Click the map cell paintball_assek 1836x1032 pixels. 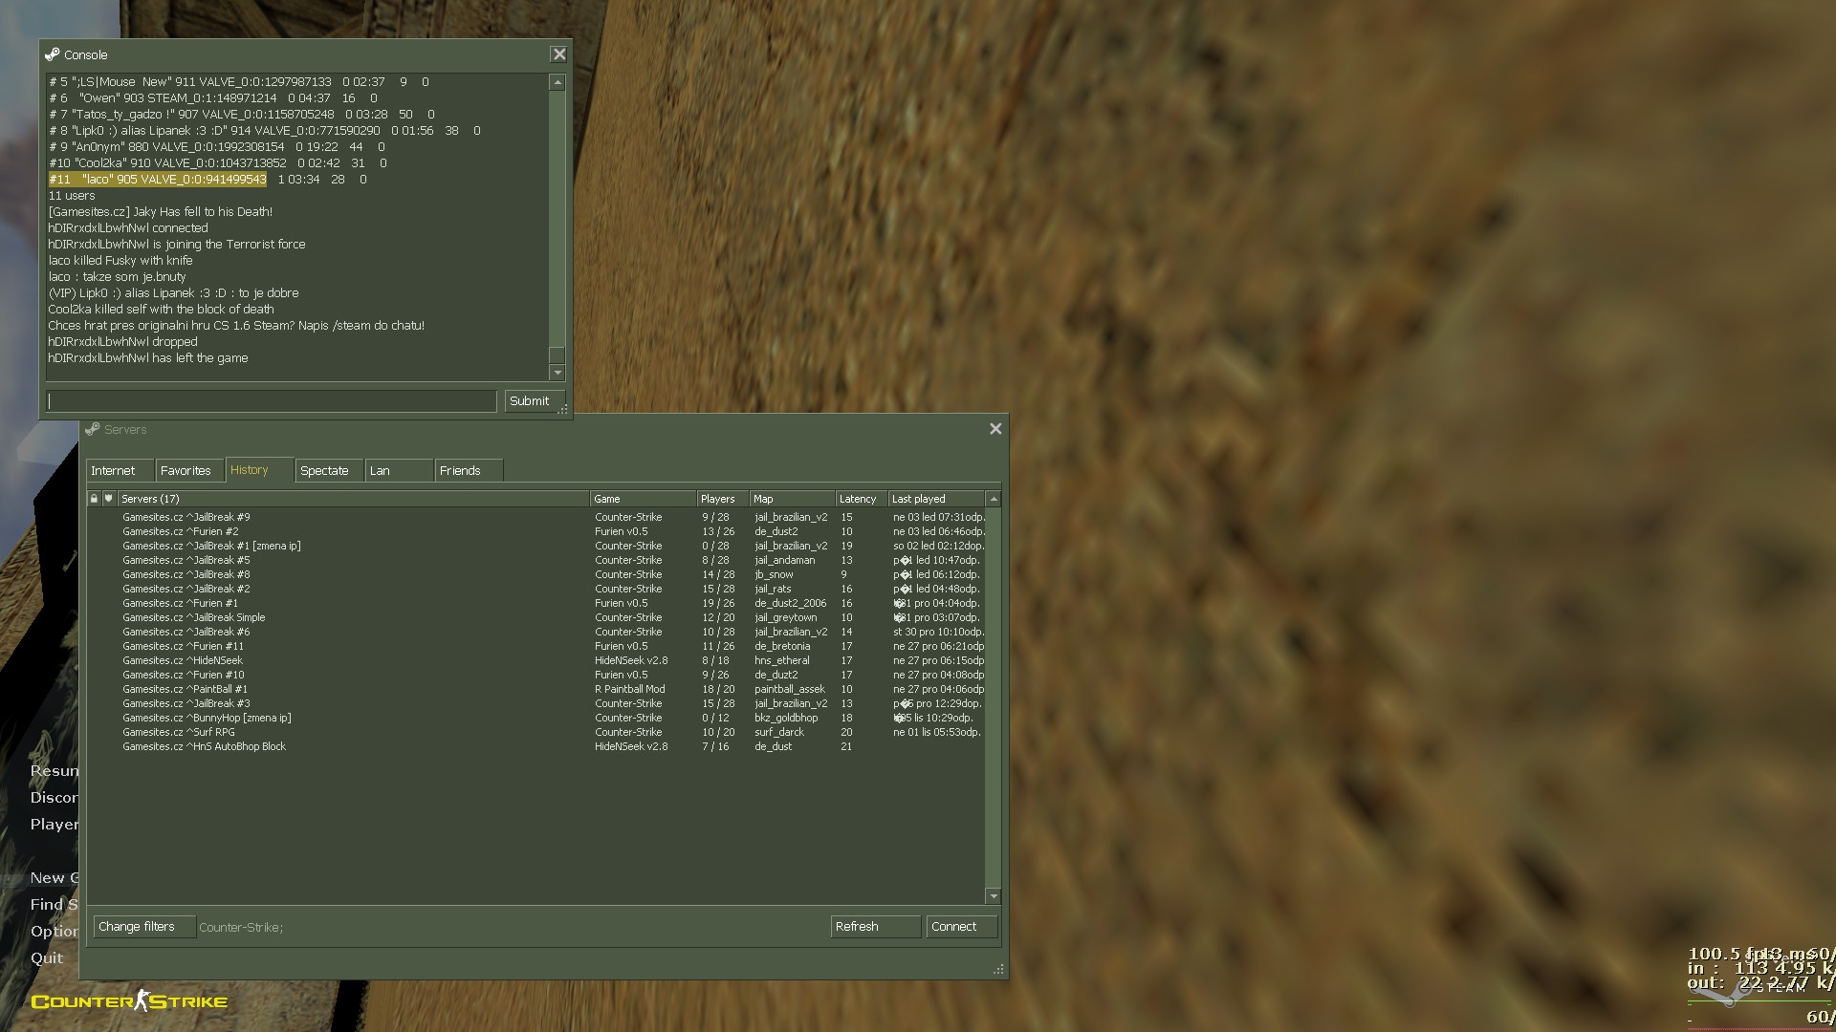tap(790, 689)
